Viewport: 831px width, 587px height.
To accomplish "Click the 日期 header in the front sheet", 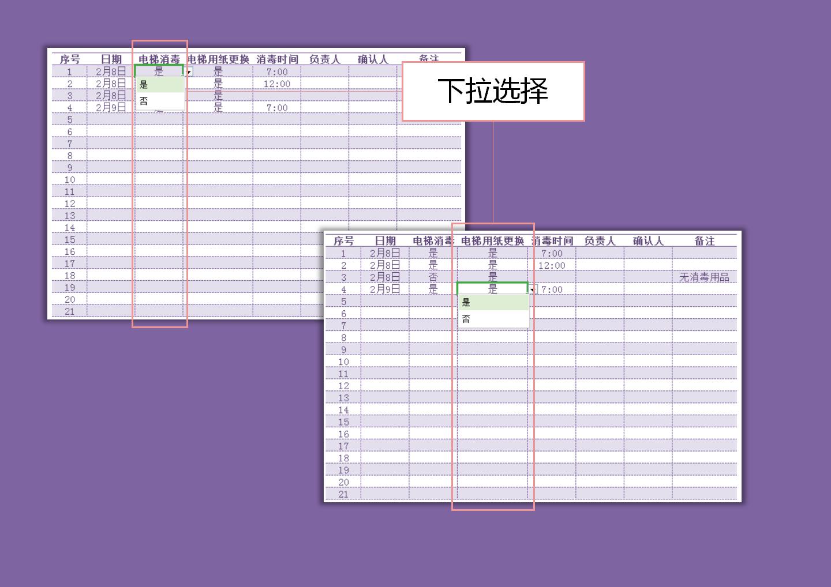I will click(385, 240).
